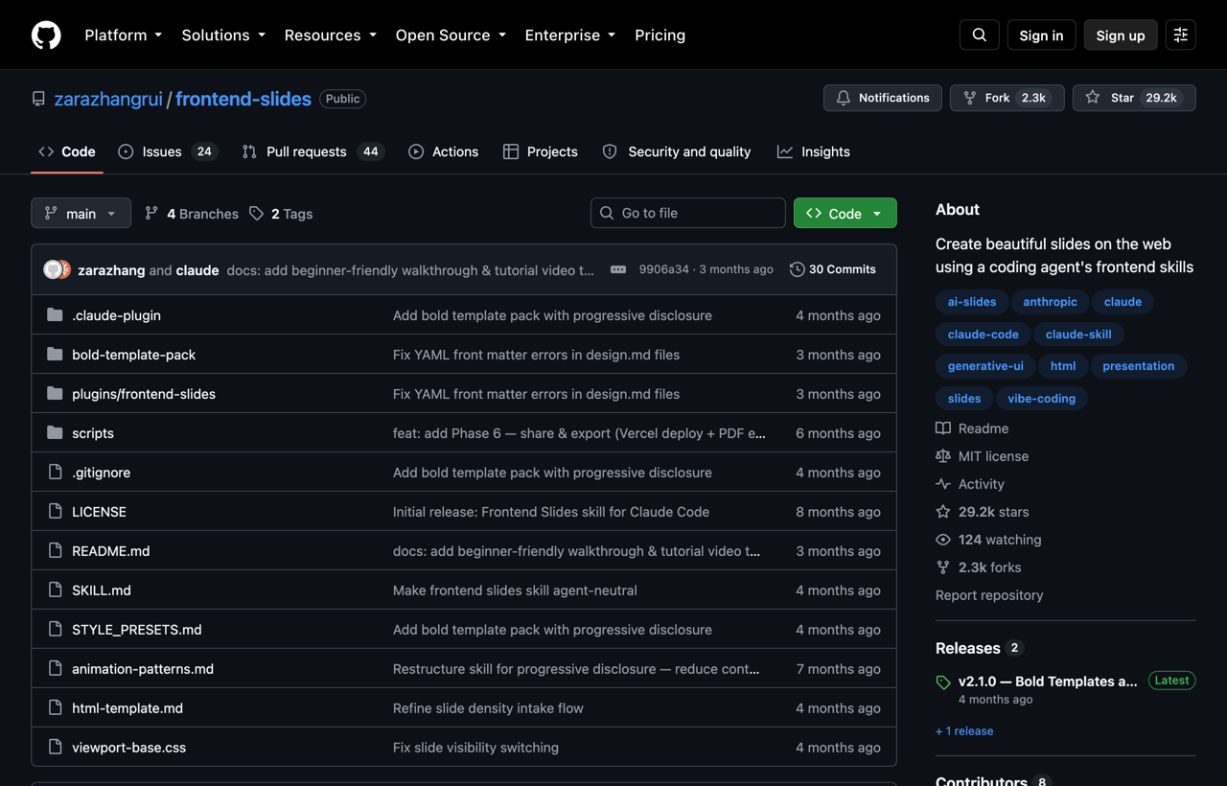Switch to the Insights tab
The width and height of the screenshot is (1227, 786).
point(814,151)
